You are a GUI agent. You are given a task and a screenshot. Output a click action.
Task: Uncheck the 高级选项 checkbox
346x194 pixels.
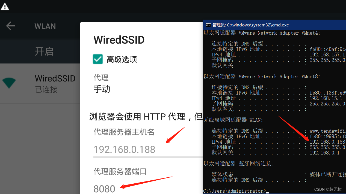coord(98,59)
